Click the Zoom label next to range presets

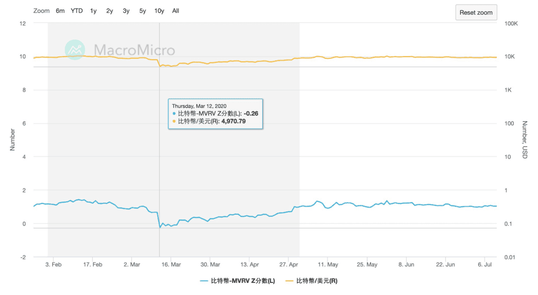[x=41, y=10]
